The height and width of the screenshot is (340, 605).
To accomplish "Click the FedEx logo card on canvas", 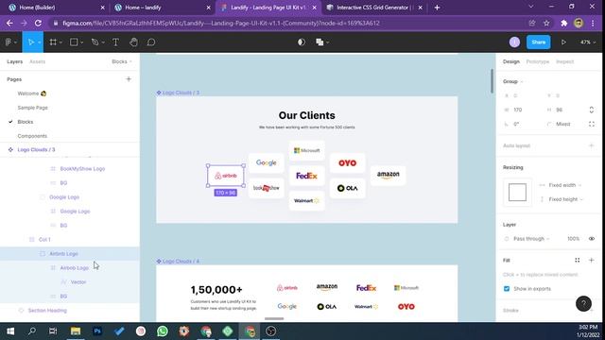I will (306, 176).
